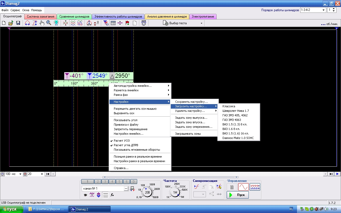This screenshot has width=341, height=213.
Task: Switch to 'Сравнение цилиндров' tab
Action: [x=74, y=17]
